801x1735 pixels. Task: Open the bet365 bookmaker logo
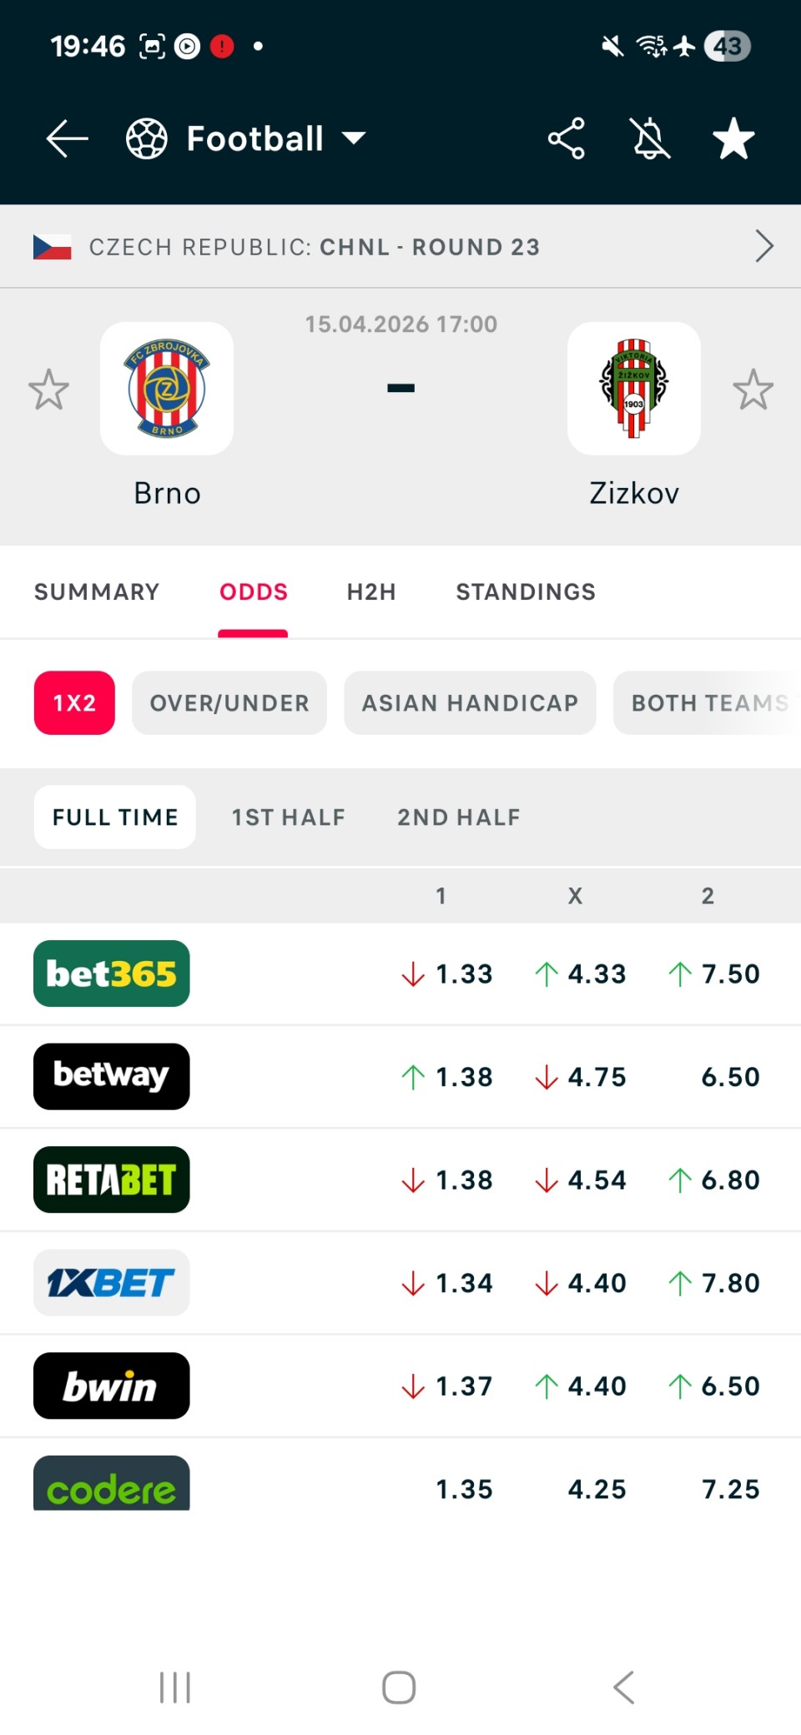(x=112, y=973)
